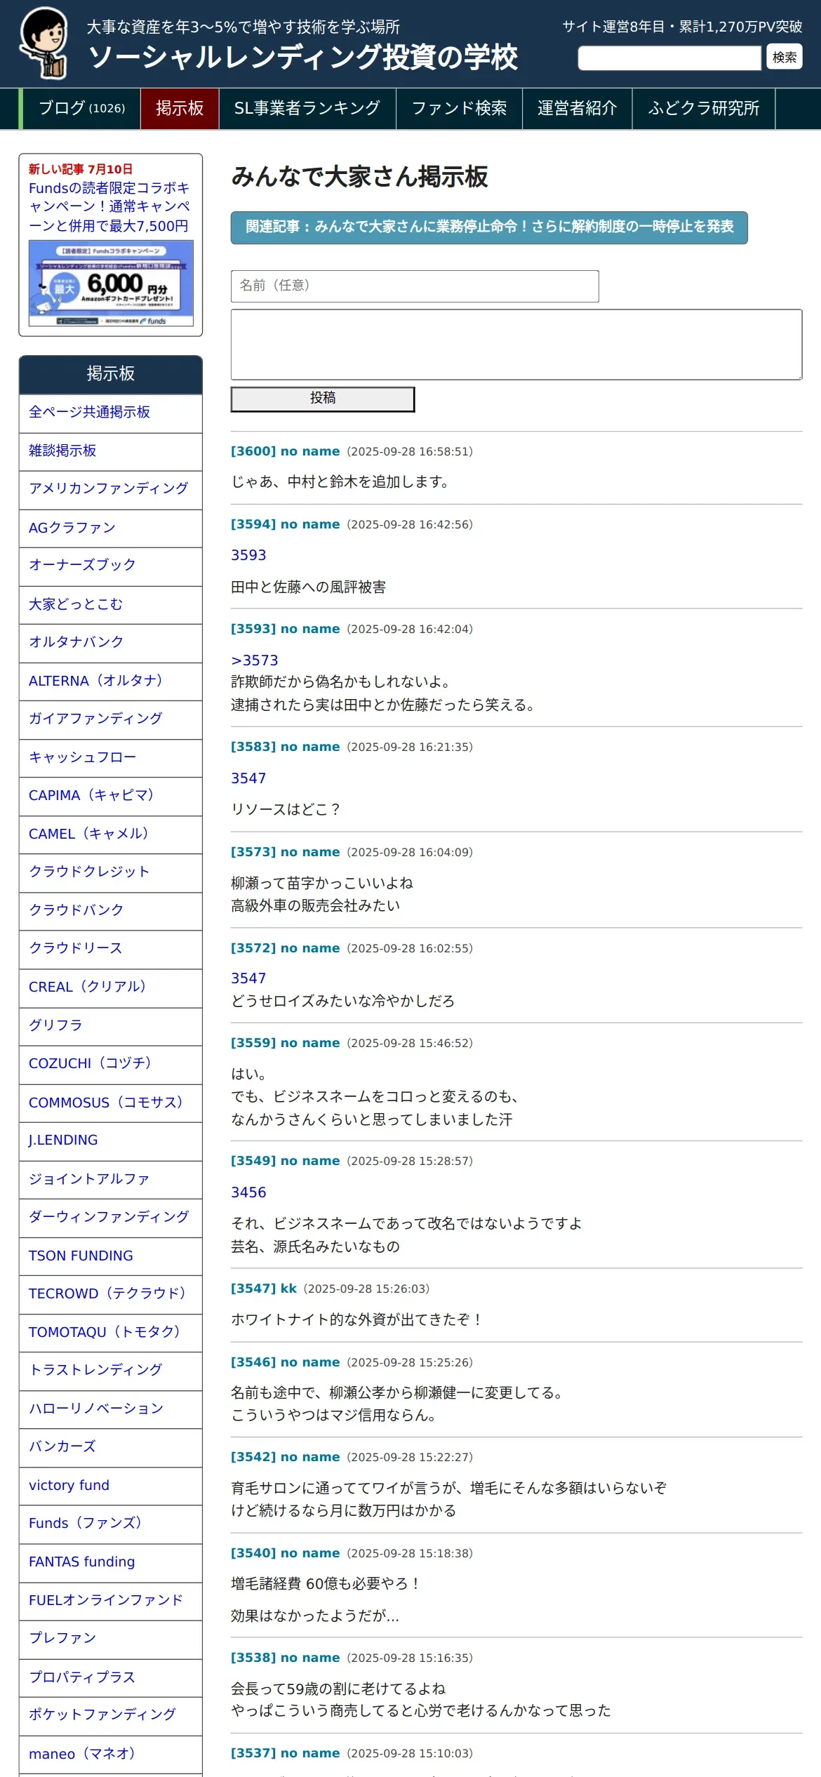Open オルタナバンク board link
The image size is (821, 1777).
(111, 642)
